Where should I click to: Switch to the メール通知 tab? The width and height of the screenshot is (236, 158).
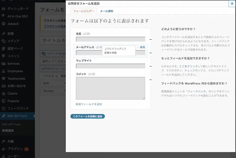(107, 11)
